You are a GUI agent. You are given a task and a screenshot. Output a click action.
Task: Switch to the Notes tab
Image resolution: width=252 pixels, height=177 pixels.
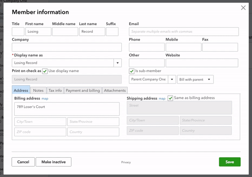38,91
